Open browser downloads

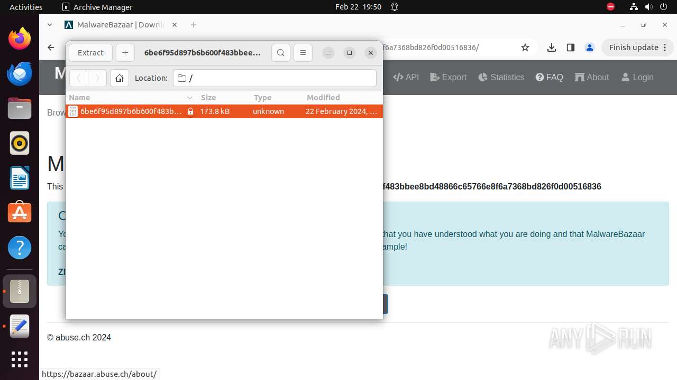coord(552,47)
